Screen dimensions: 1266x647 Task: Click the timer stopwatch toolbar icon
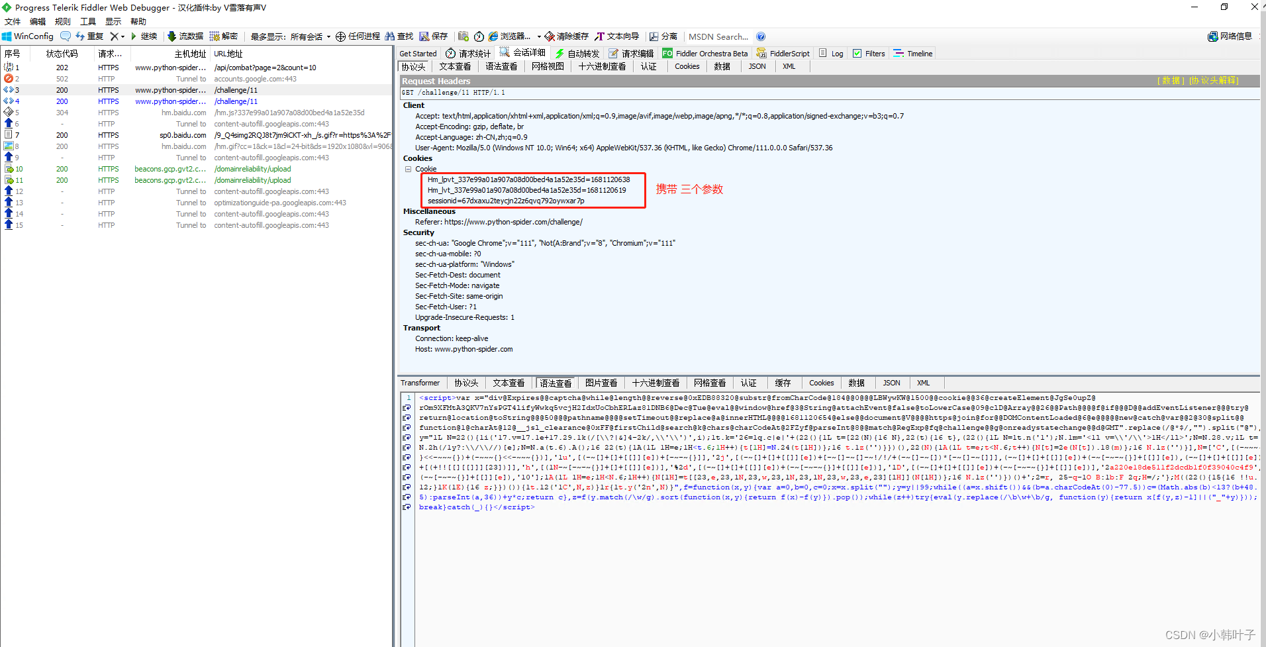tap(479, 36)
